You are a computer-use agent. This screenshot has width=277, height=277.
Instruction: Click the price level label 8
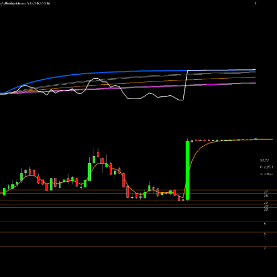pyautogui.click(x=265, y=224)
